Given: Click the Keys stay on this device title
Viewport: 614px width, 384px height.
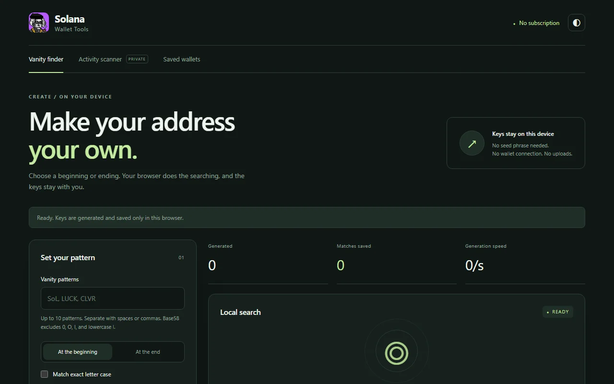Looking at the screenshot, I should (x=523, y=134).
